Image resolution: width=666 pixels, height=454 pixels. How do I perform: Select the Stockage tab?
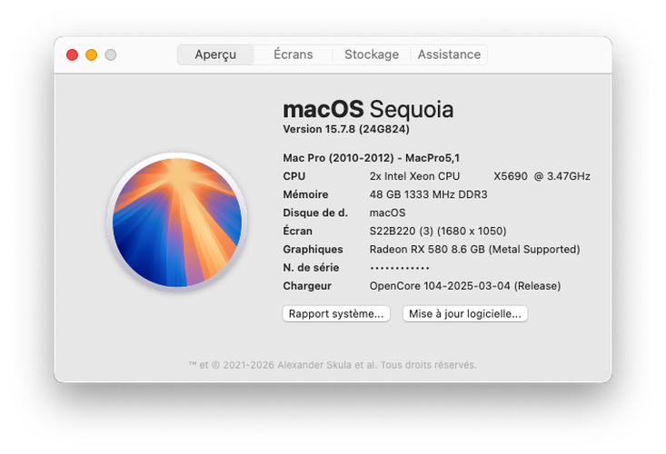pos(372,54)
